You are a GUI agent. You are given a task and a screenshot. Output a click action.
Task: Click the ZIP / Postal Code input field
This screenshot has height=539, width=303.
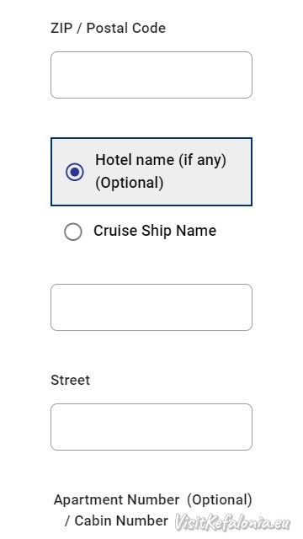pos(151,75)
